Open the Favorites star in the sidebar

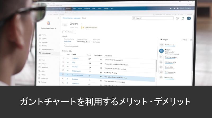point(39,42)
